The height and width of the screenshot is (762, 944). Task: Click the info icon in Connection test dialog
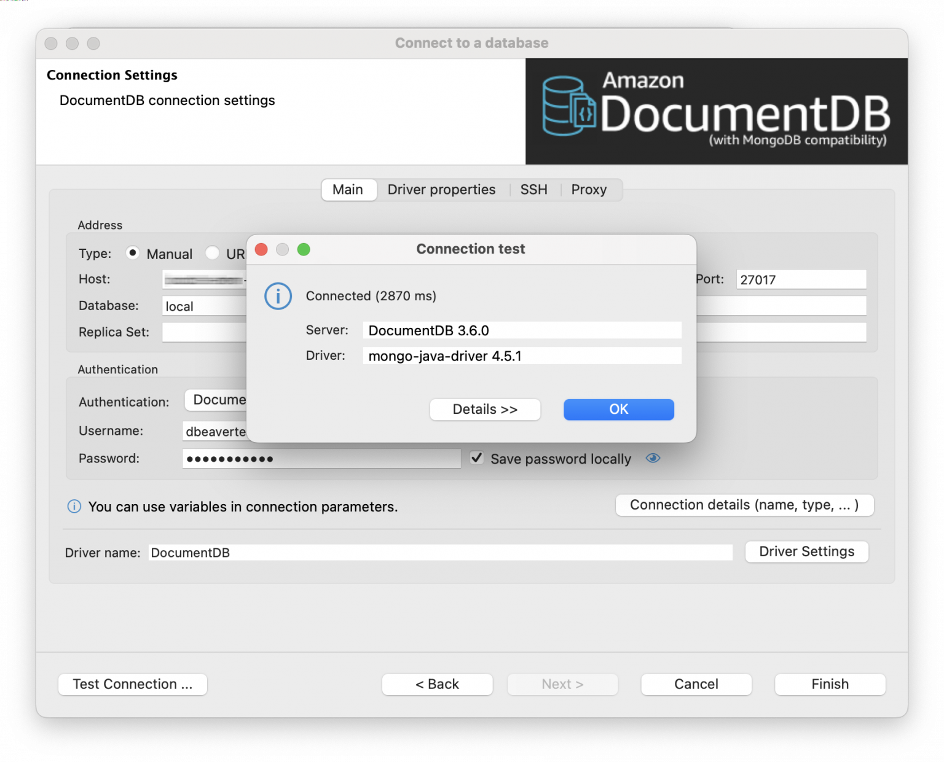[x=278, y=296]
